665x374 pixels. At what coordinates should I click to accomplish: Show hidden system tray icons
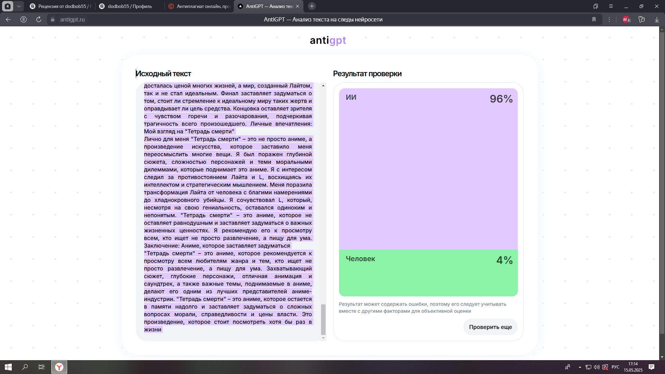pos(580,367)
